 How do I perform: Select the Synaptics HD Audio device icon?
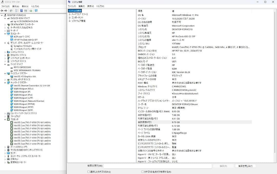pos(11,46)
